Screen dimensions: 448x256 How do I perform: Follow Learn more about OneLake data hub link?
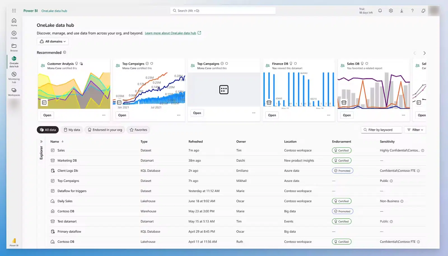click(170, 33)
